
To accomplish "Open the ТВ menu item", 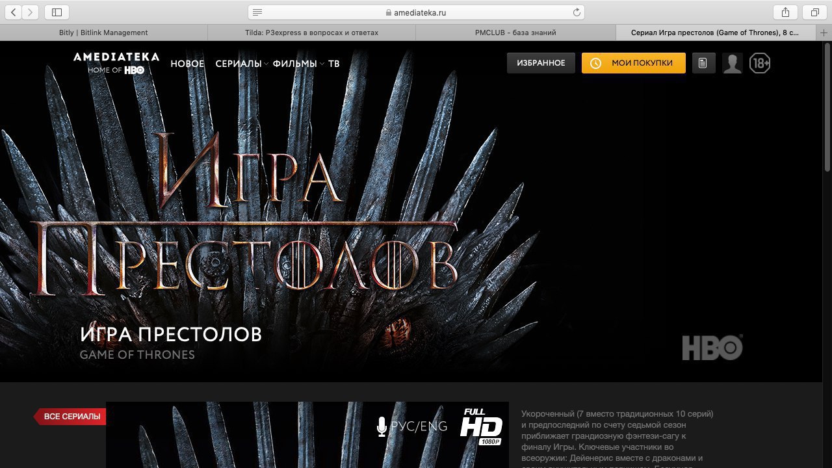I will tap(334, 64).
